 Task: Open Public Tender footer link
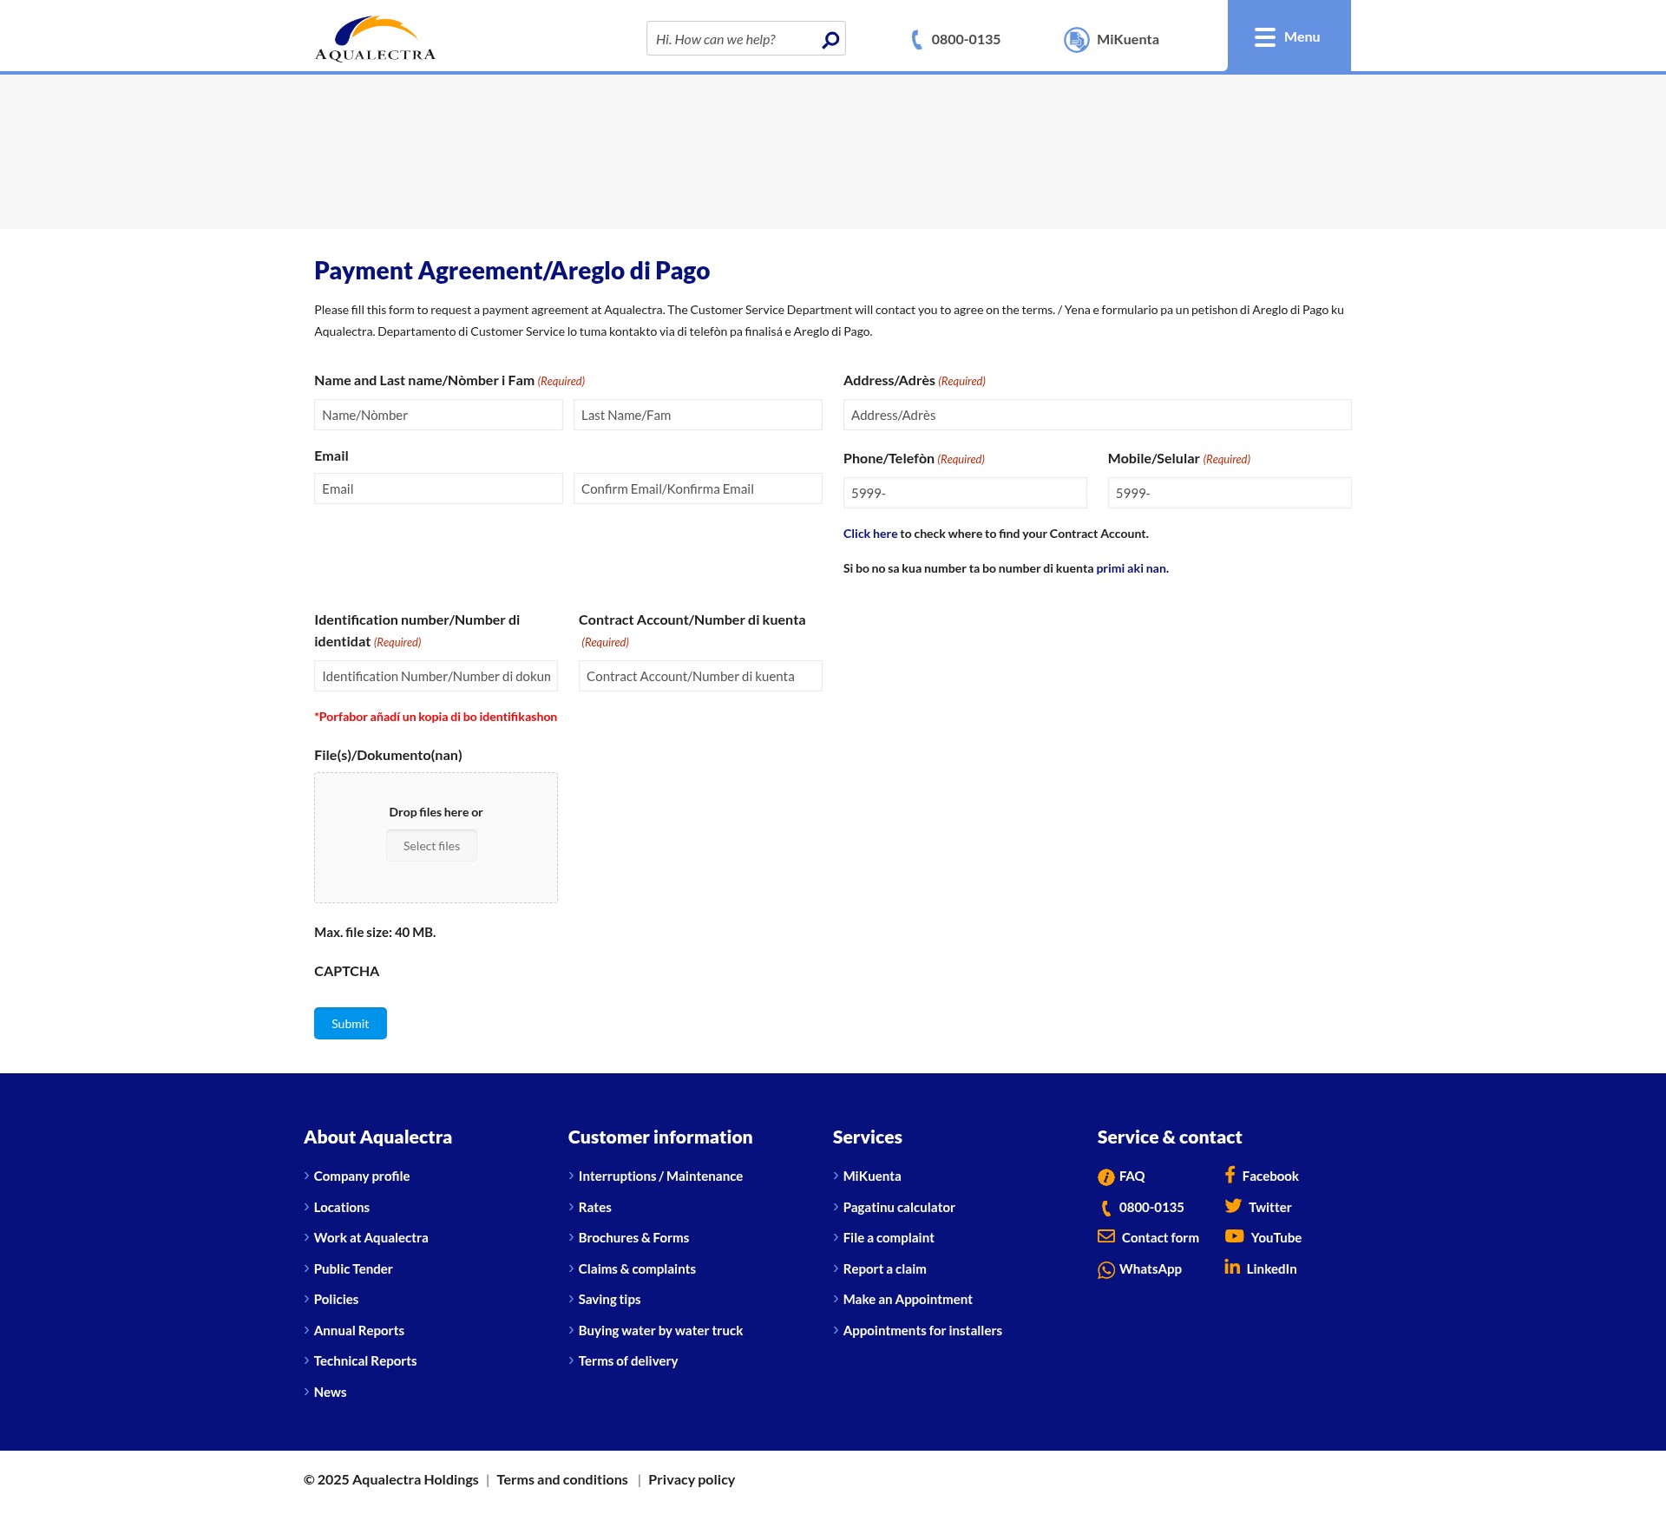pos(353,1269)
